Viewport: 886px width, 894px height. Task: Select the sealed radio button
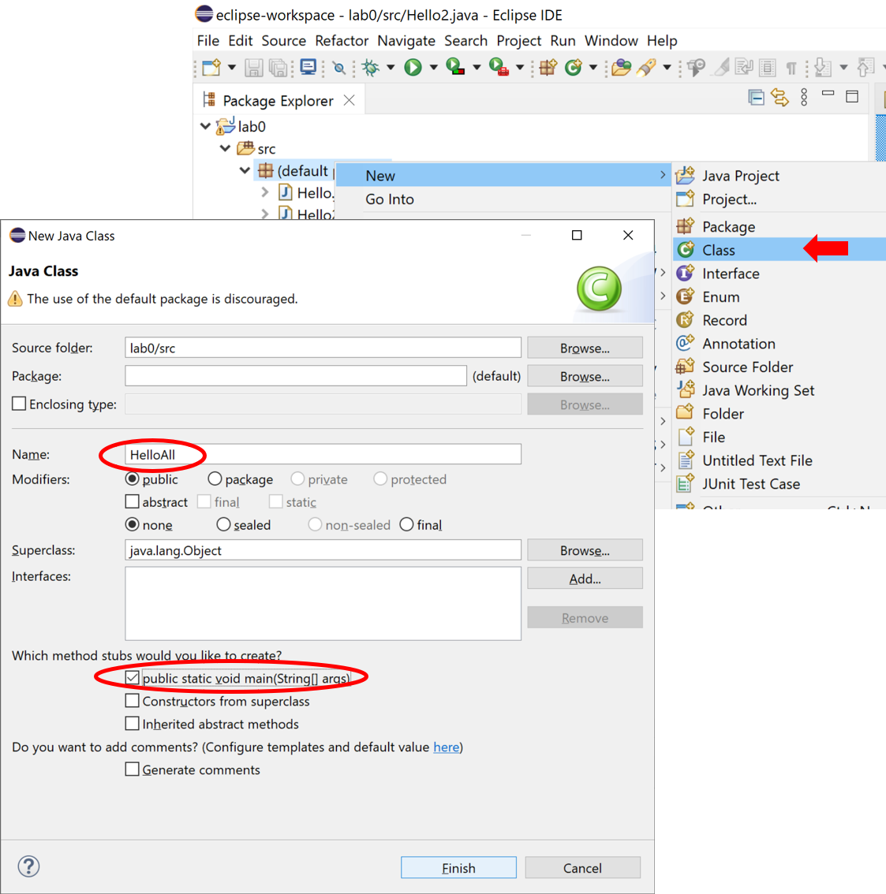(x=223, y=524)
